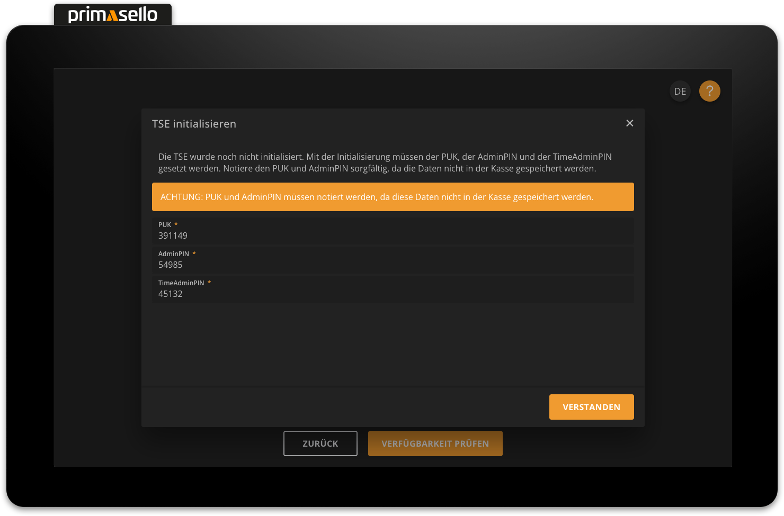784x516 pixels.
Task: Click into the TimeAdminPIN field
Action: (x=393, y=289)
